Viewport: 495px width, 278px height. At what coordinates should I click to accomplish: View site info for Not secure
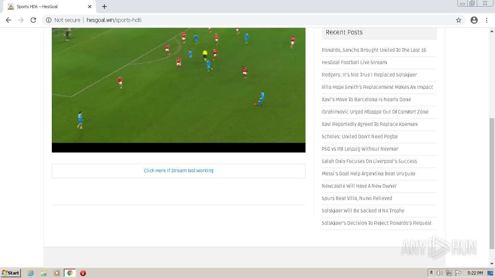click(63, 20)
